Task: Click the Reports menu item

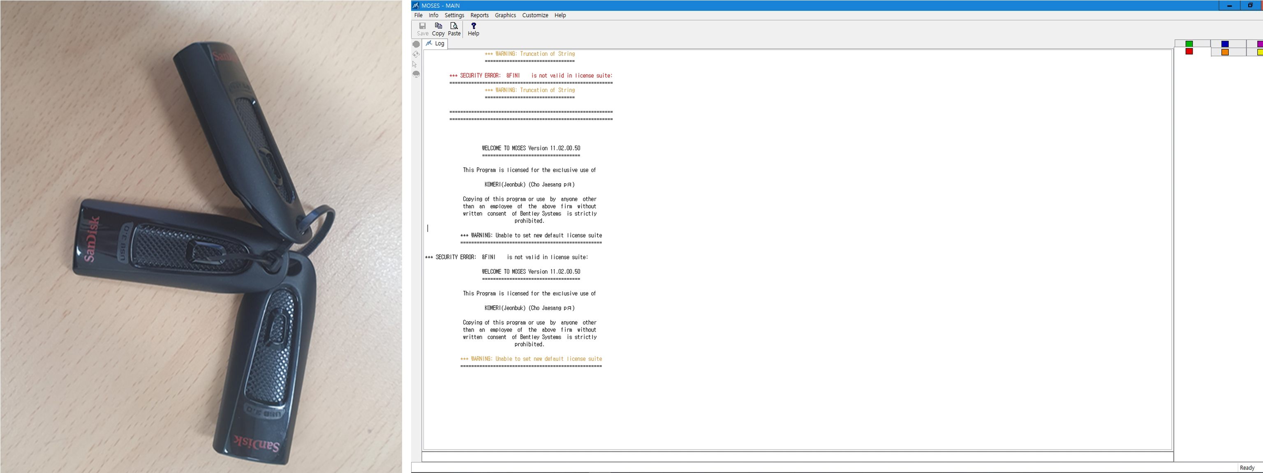Action: 479,14
